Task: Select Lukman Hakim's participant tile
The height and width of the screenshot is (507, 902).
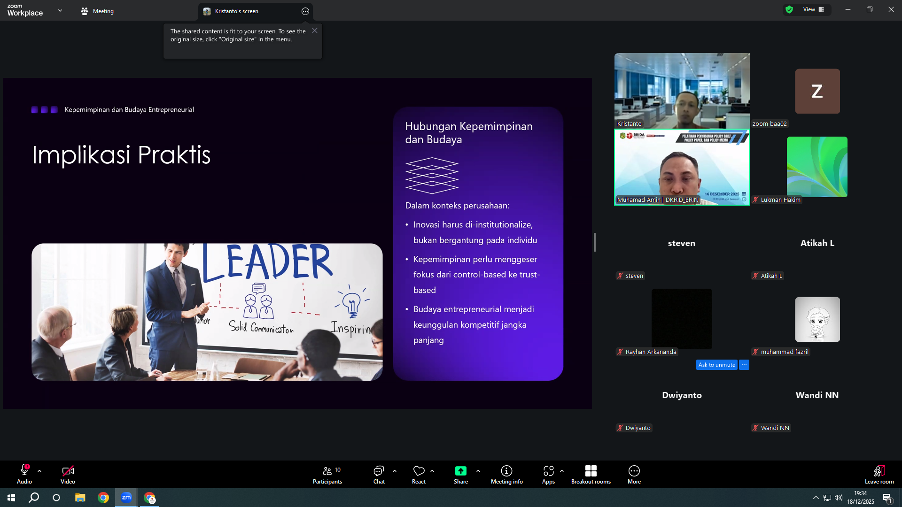Action: (817, 167)
